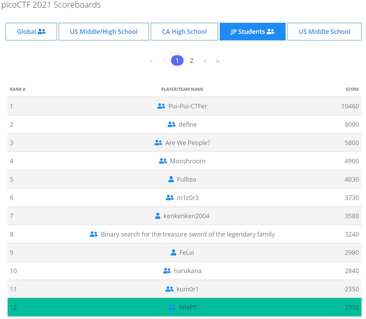This screenshot has height=319, width=366.
Task: Jump to first page with double-left arrow
Action: pos(151,61)
